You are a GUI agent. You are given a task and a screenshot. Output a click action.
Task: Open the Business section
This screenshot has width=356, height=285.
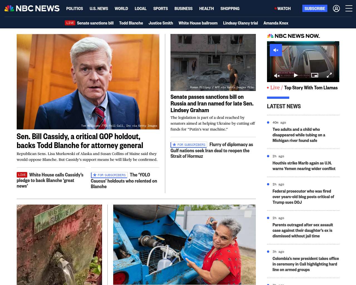pos(183,9)
